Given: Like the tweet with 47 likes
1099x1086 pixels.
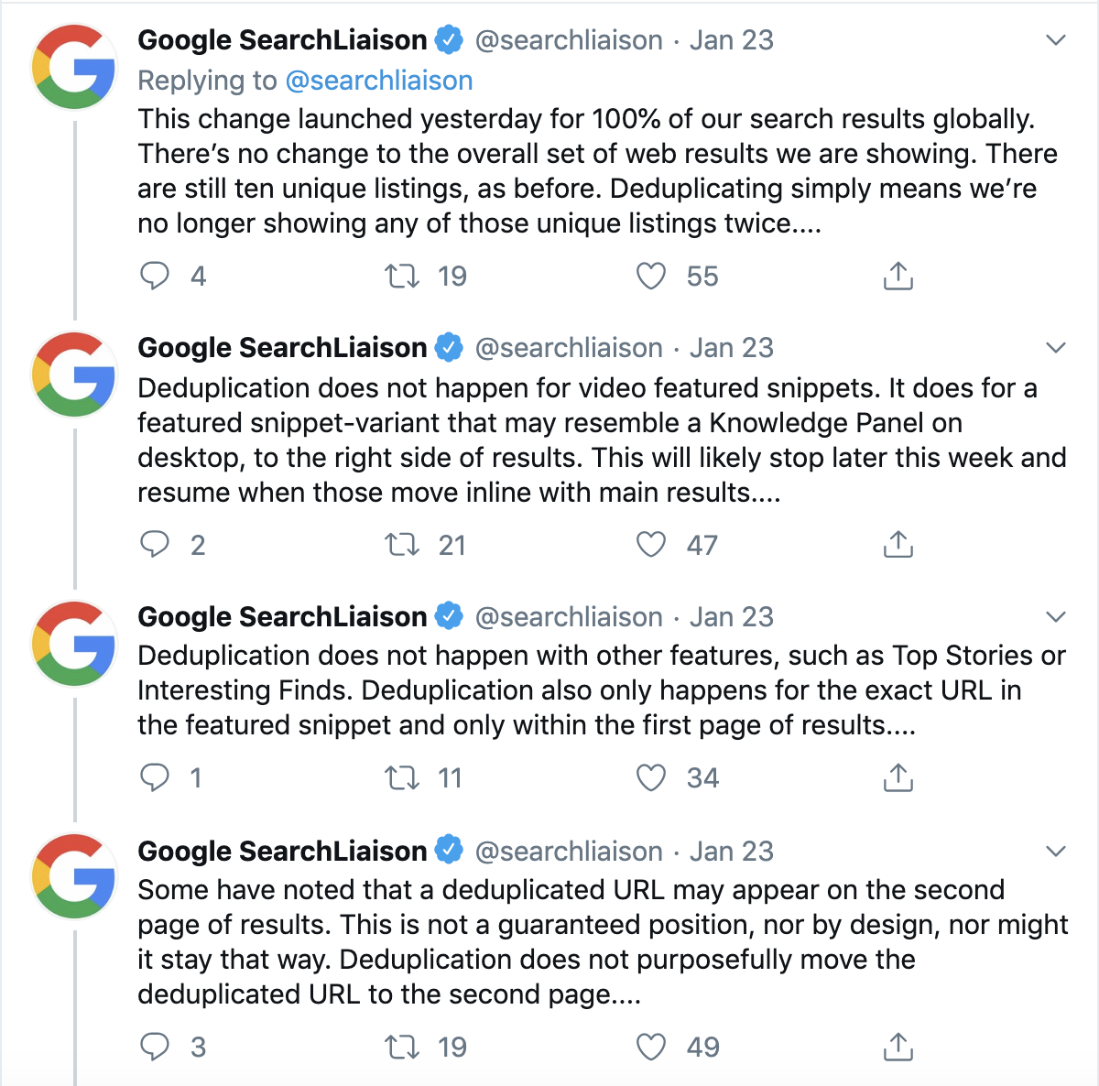Looking at the screenshot, I should (651, 545).
